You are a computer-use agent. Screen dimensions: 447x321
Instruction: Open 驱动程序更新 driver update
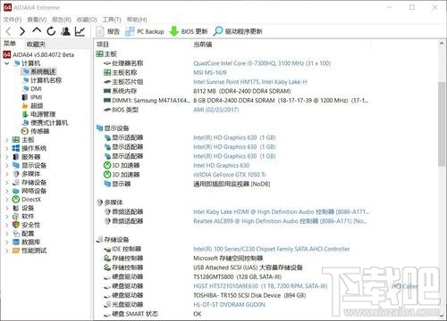click(238, 31)
